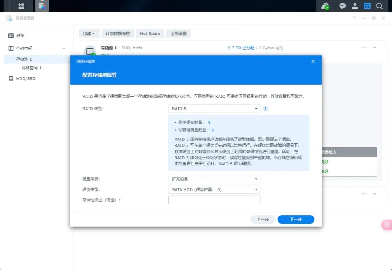Image resolution: width=392 pixels, height=270 pixels.
Task: Open the 创建 dropdown menu
Action: [x=89, y=33]
